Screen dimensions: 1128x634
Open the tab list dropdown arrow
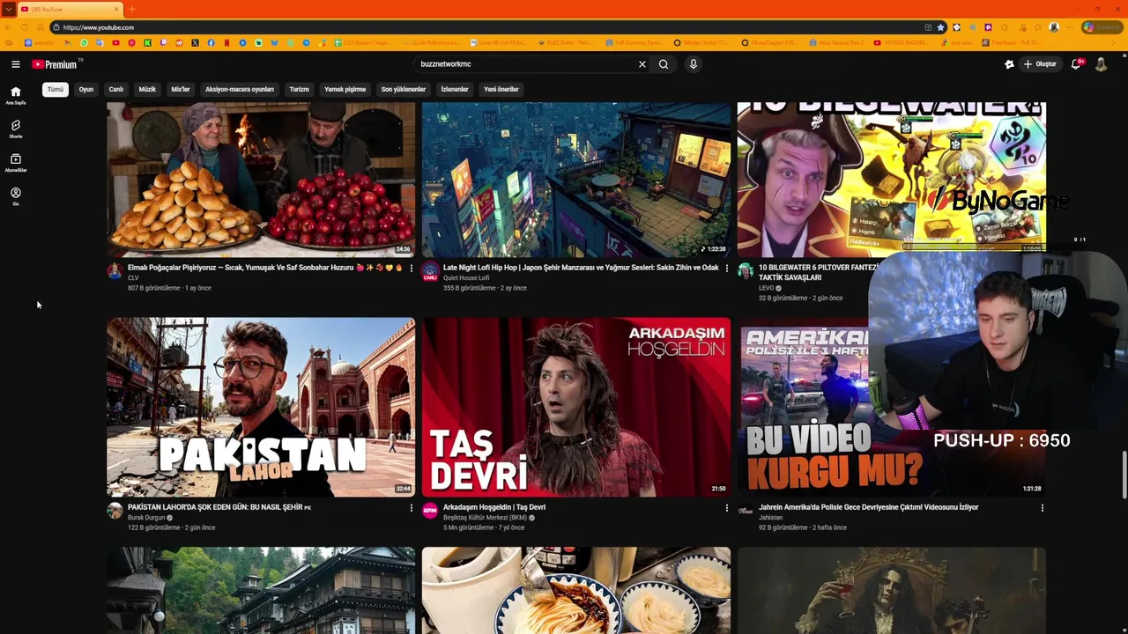click(x=8, y=9)
